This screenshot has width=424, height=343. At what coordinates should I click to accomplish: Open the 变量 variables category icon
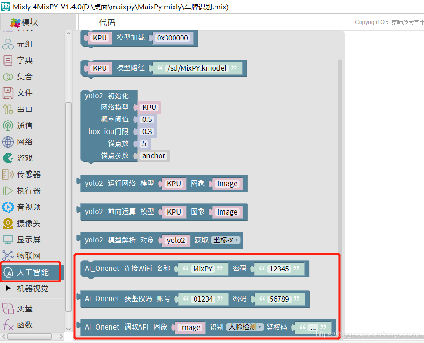click(x=8, y=308)
